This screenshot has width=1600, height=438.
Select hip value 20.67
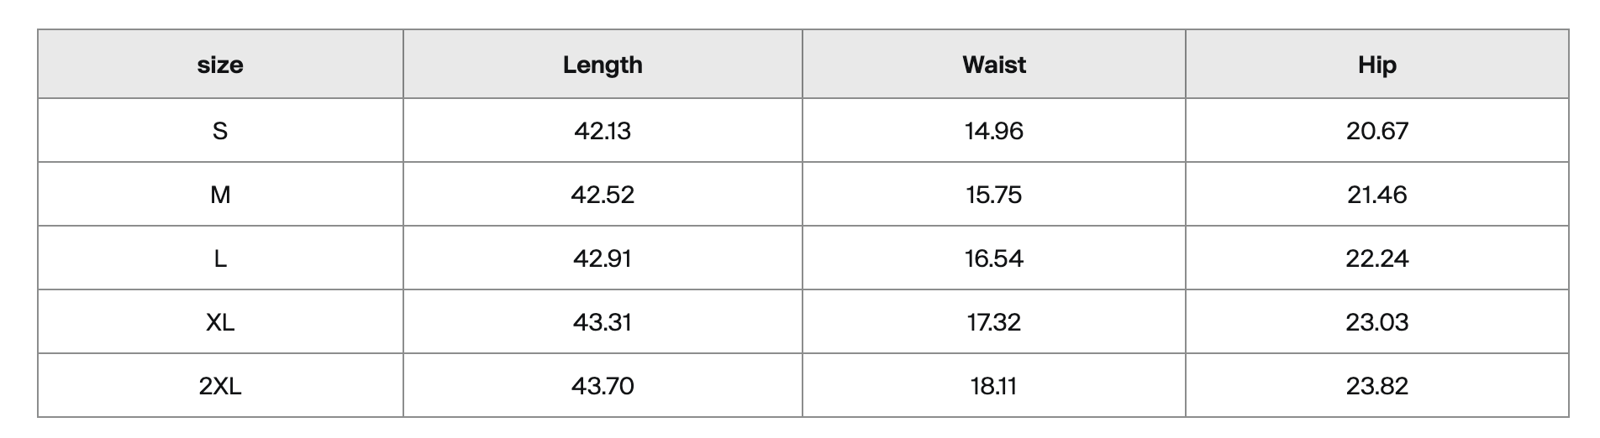1377,130
